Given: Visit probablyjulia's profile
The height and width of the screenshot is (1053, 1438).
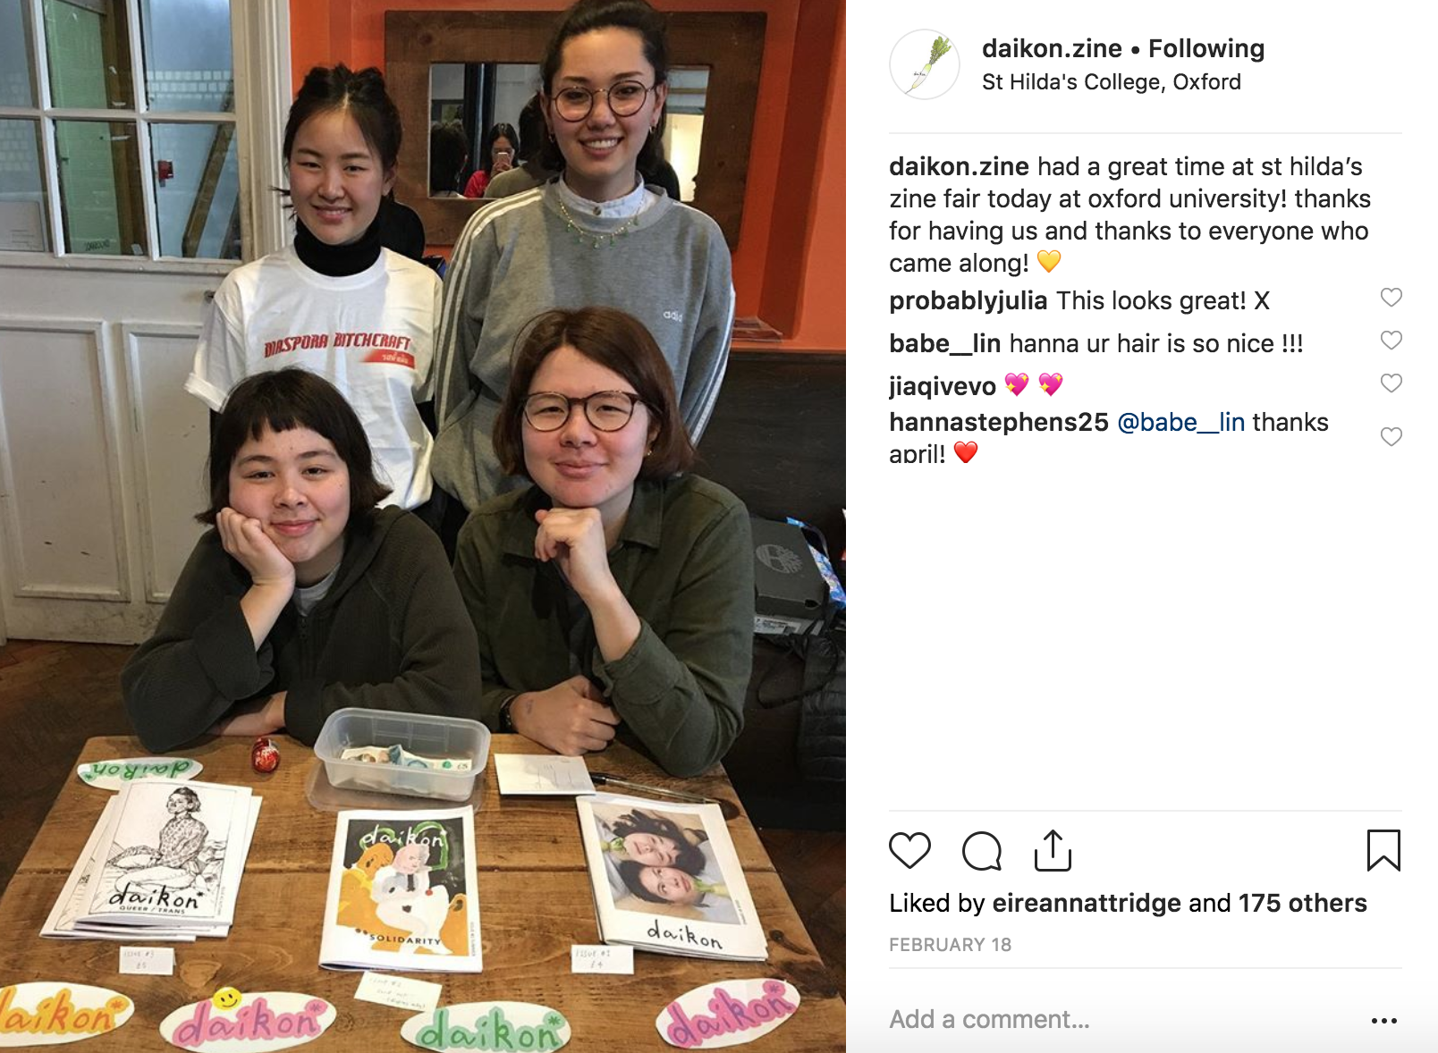Looking at the screenshot, I should pos(969,300).
